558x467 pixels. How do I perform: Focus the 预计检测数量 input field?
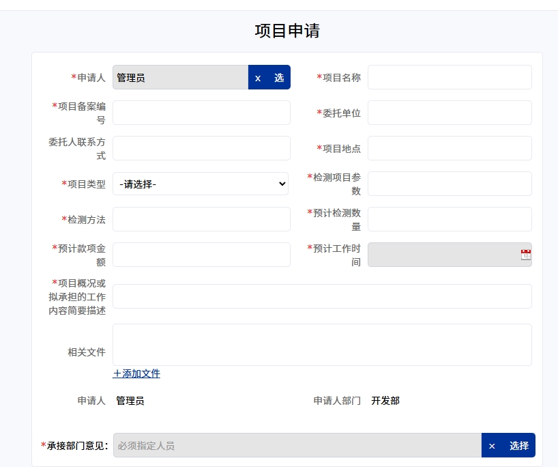click(x=450, y=219)
